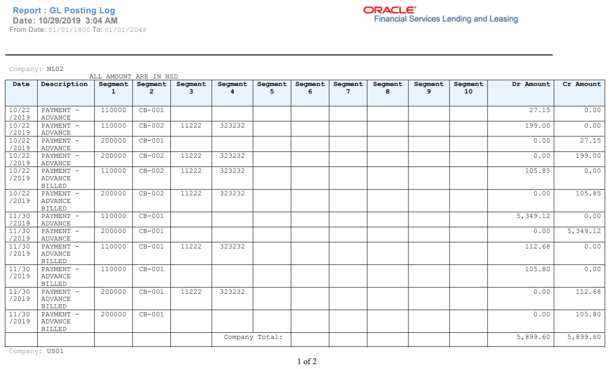The height and width of the screenshot is (369, 612).
Task: Click Segment 4 323232 in 112.68 credit row
Action: pos(232,291)
